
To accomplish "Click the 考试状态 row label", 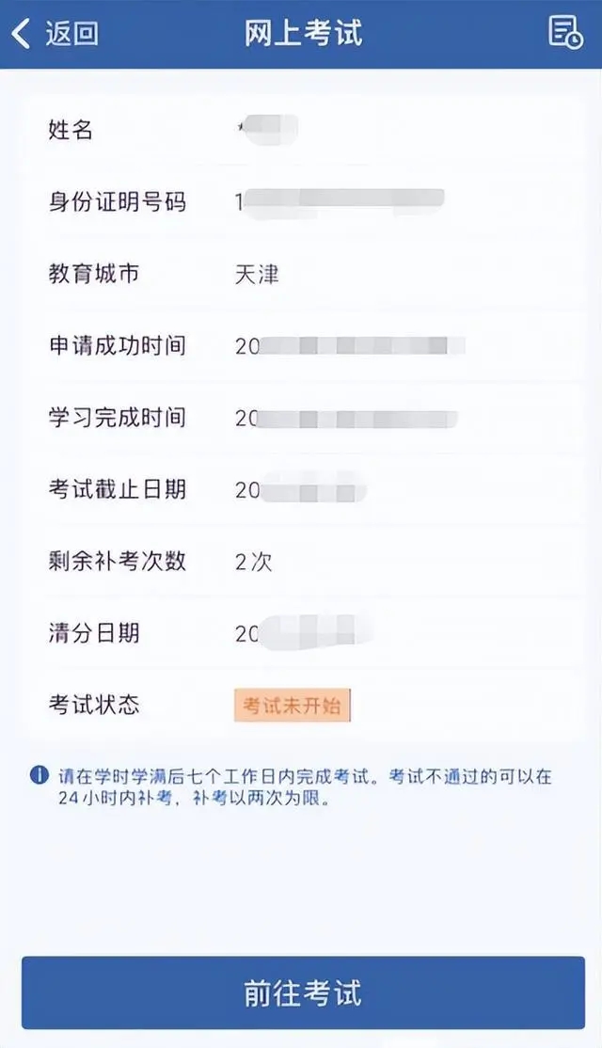I will coord(94,704).
